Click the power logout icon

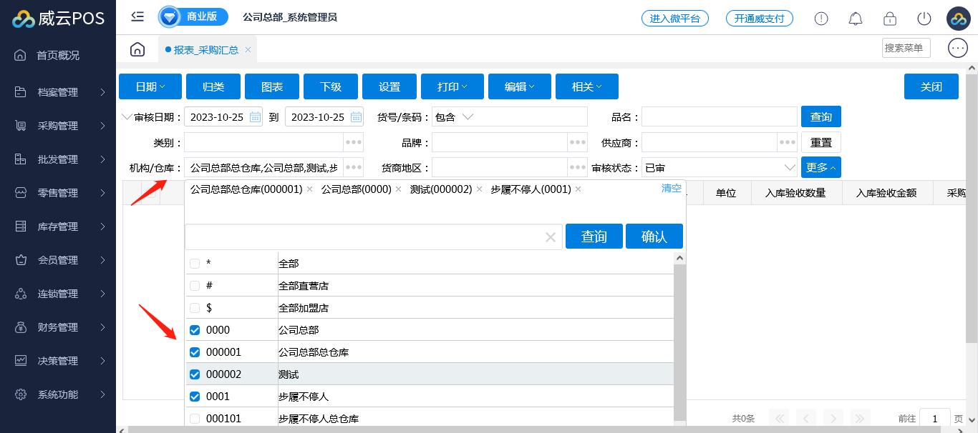click(924, 19)
